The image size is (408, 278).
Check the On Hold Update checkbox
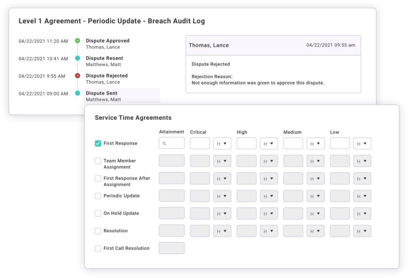(98, 213)
